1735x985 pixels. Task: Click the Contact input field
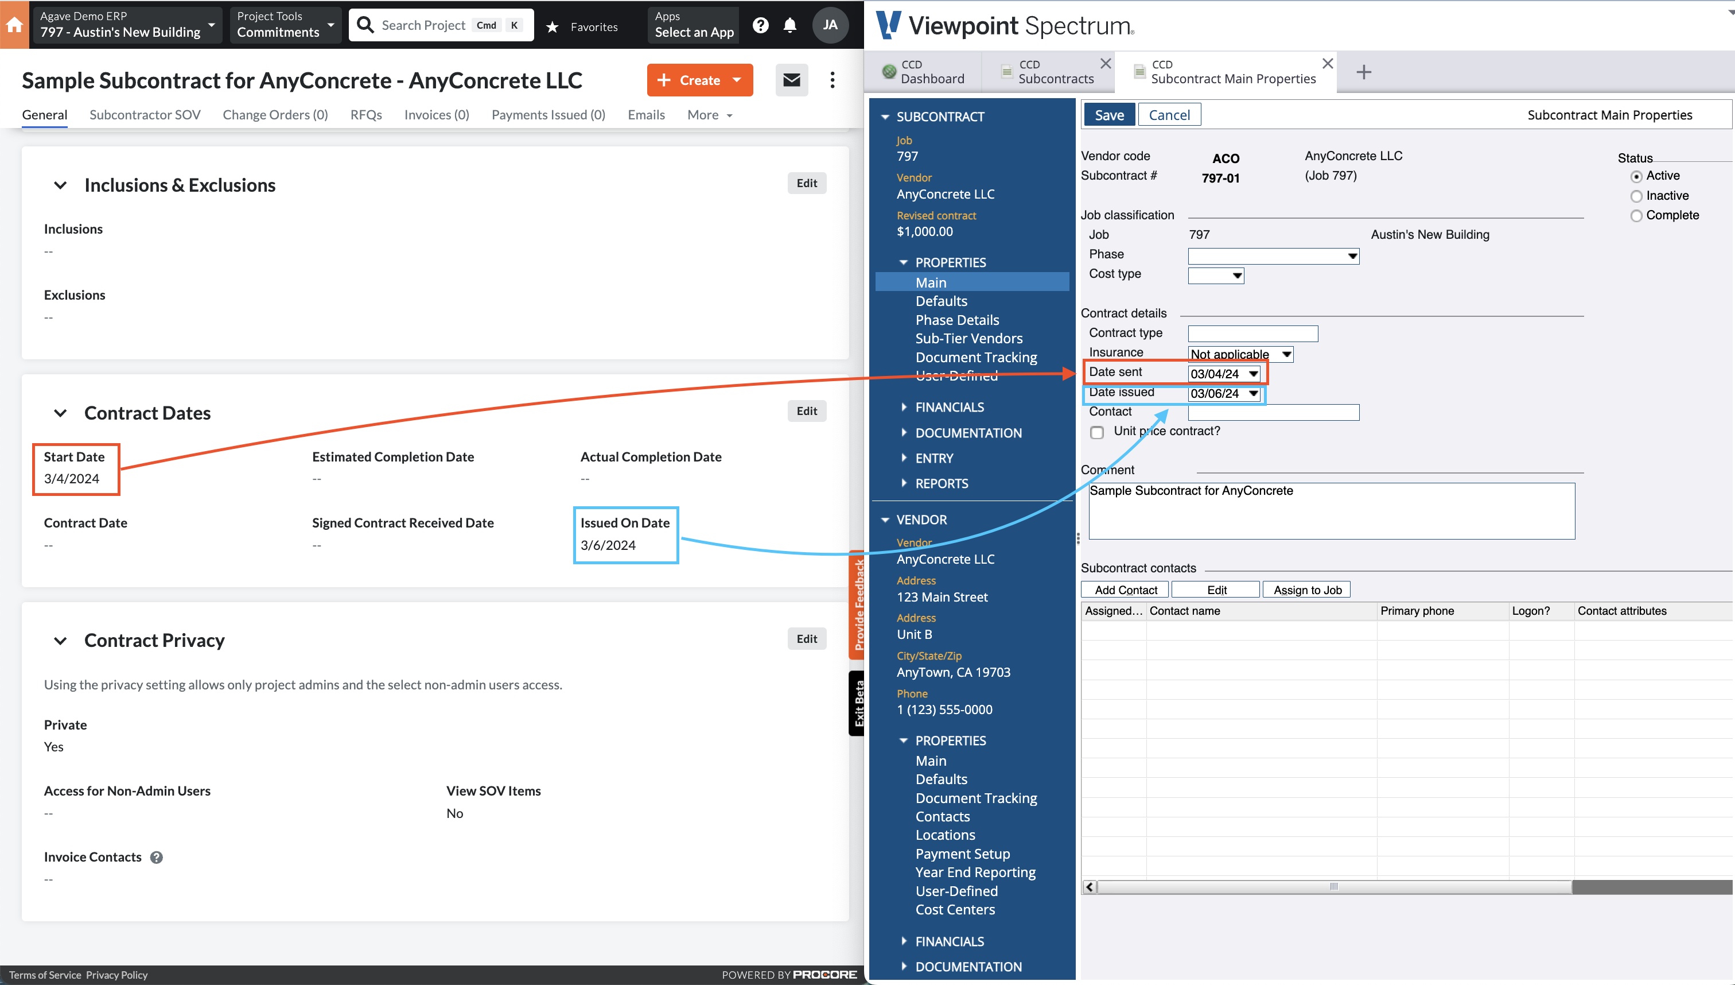[x=1274, y=412]
